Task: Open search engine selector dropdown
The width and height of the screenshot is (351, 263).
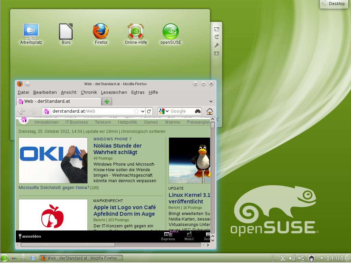Action: click(x=167, y=111)
